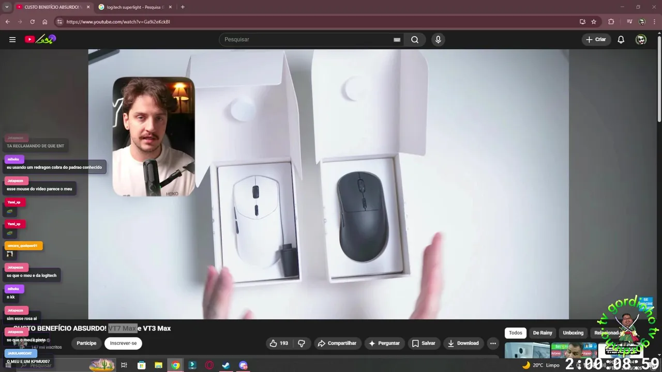Open Microsoft Store from the taskbar
The image size is (662, 372).
point(141,365)
